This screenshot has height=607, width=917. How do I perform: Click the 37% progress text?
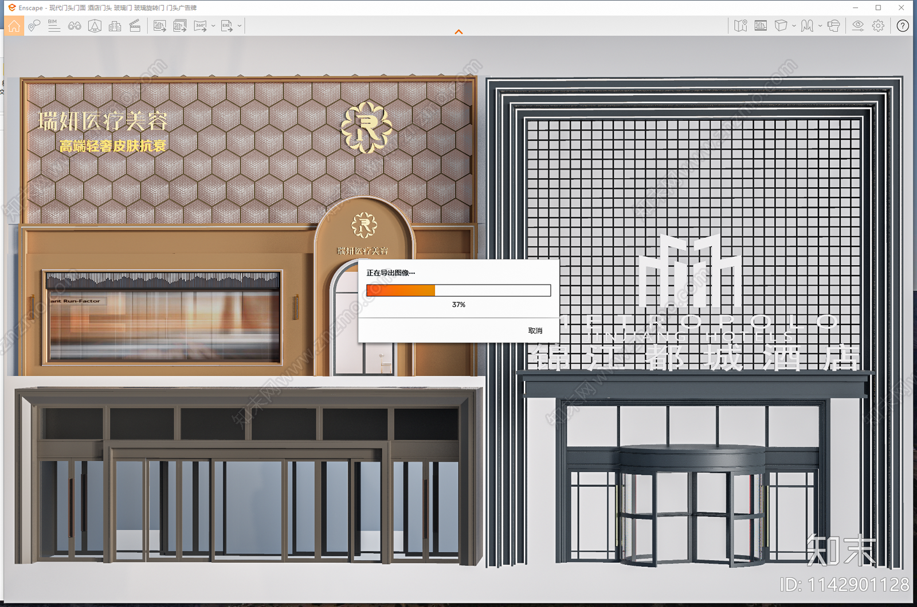[x=458, y=305]
